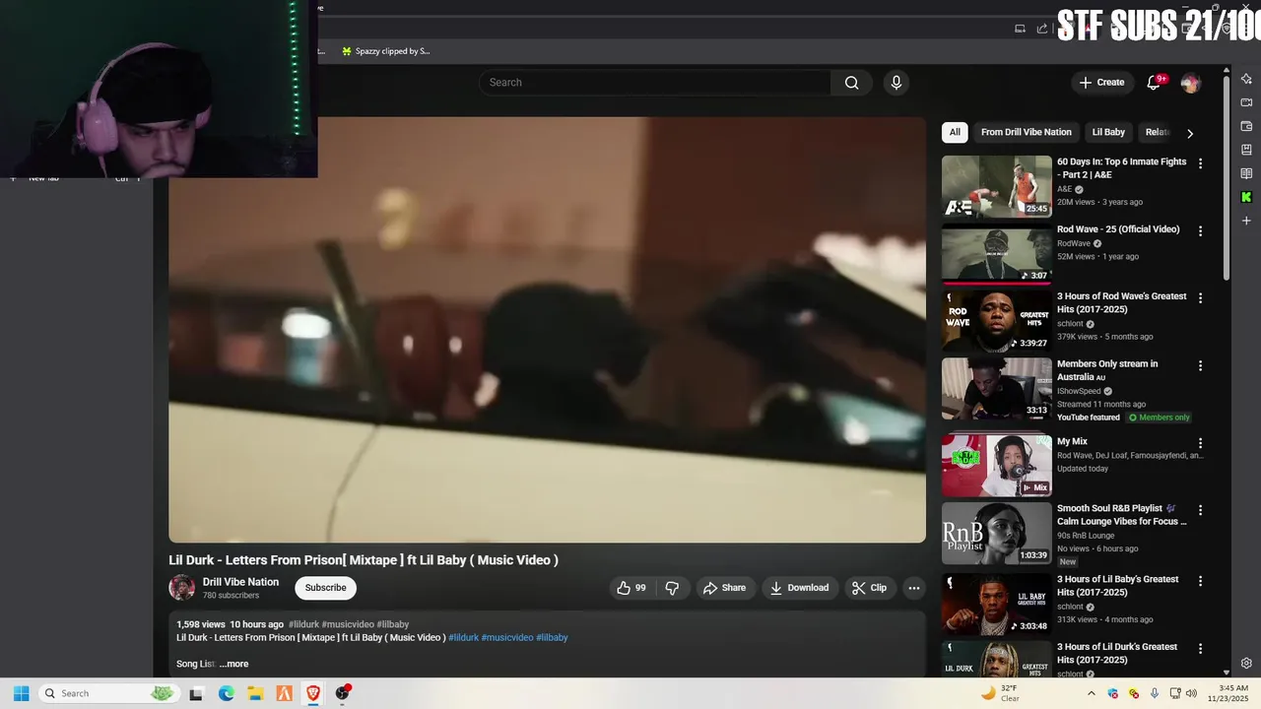
Task: Subscribe to Drill Vibe Nation
Action: coord(325,588)
